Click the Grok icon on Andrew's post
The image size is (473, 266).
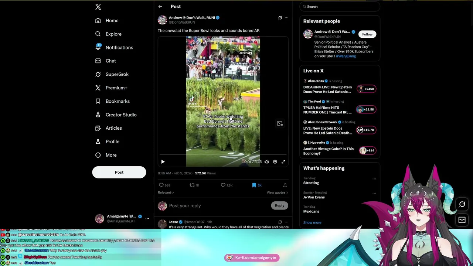tap(280, 18)
